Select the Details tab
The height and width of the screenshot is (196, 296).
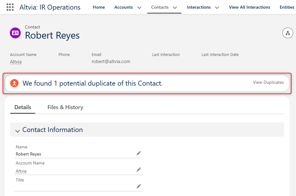pyautogui.click(x=23, y=107)
